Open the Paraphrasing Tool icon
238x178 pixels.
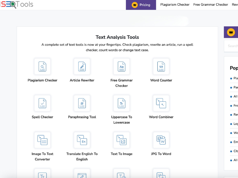(x=82, y=103)
